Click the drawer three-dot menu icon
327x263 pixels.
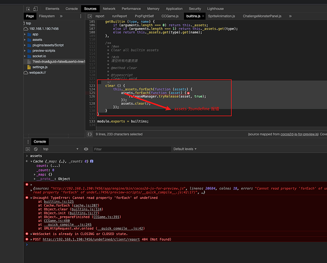tap(27, 141)
